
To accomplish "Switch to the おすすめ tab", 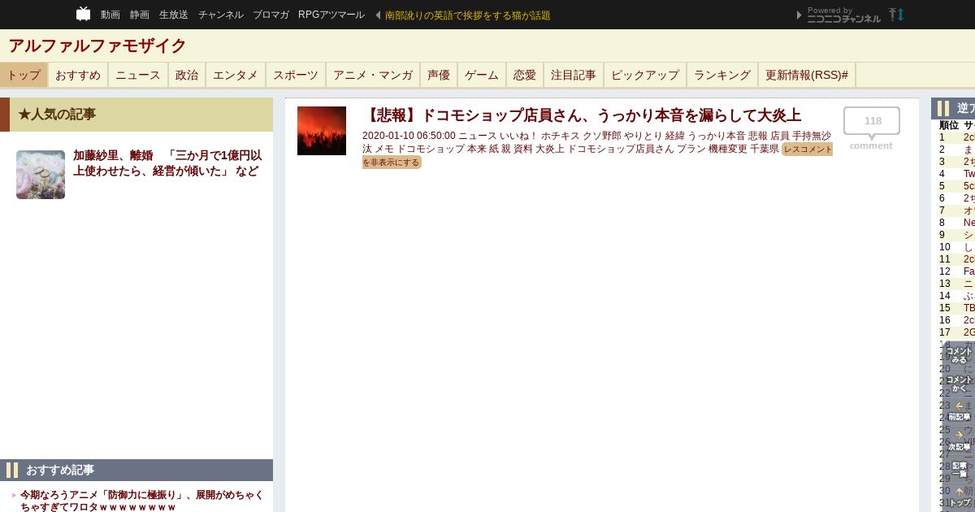I will (x=78, y=75).
